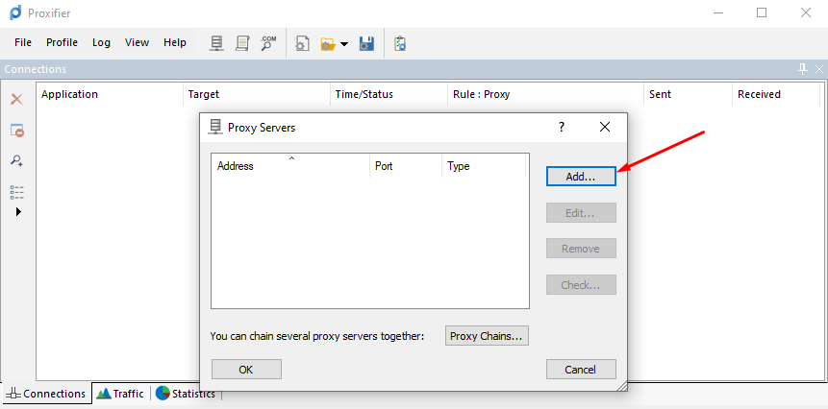
Task: Click the Proxifier logo in title bar
Action: coord(15,12)
